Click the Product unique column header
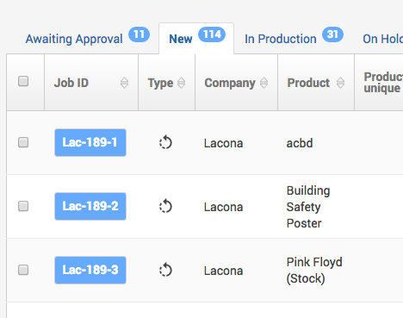This screenshot has width=403, height=318. pos(383,83)
